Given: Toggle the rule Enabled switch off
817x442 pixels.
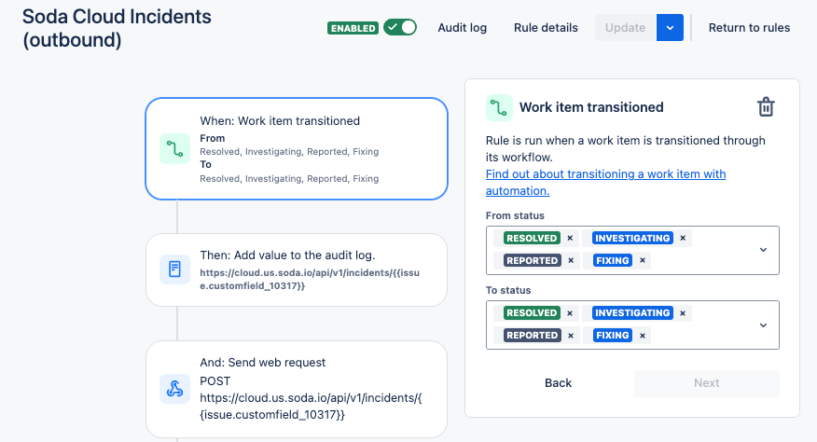Looking at the screenshot, I should click(x=400, y=28).
